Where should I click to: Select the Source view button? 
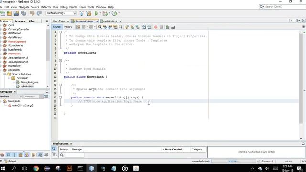56,27
